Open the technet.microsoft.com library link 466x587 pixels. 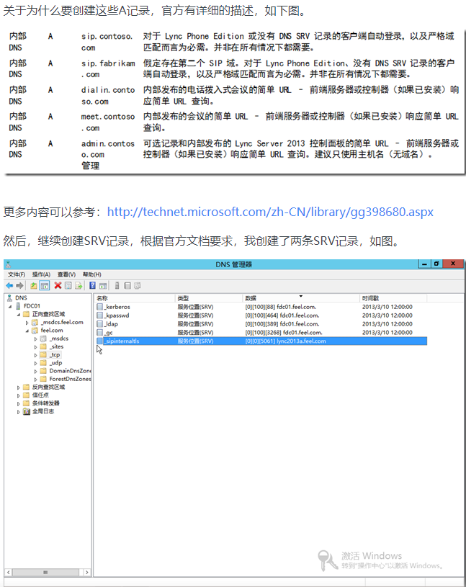coord(270,212)
